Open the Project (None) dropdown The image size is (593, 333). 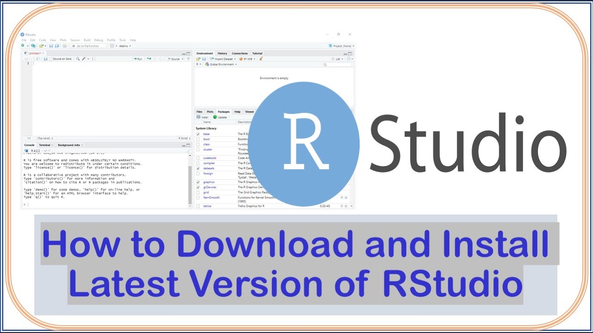[341, 46]
